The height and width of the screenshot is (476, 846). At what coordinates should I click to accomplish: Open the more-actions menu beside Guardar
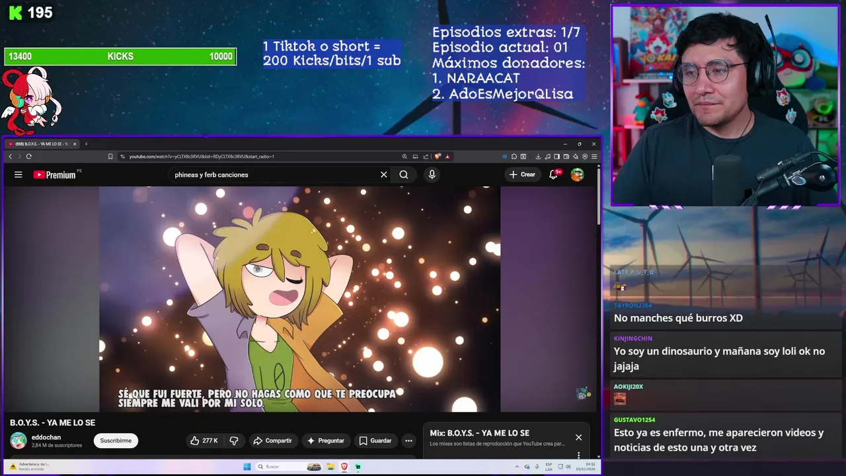[x=408, y=440]
